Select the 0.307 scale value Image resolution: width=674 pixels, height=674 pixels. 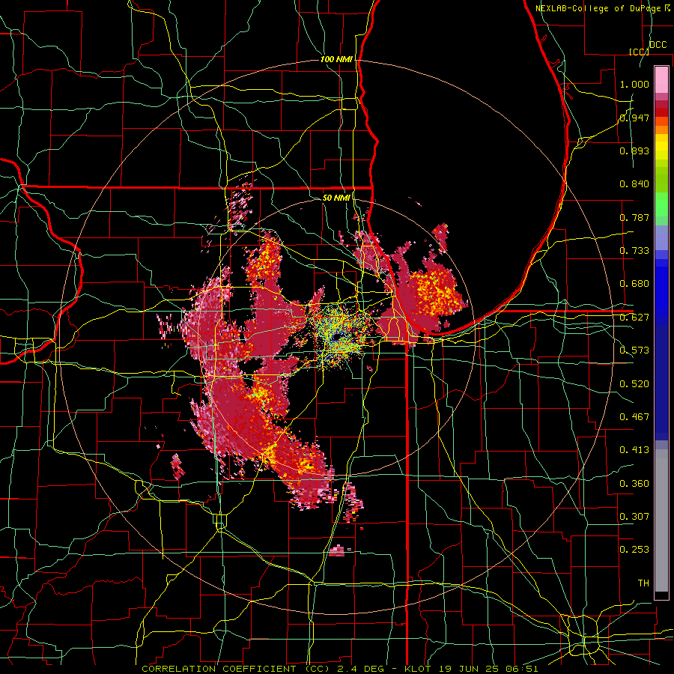click(634, 517)
